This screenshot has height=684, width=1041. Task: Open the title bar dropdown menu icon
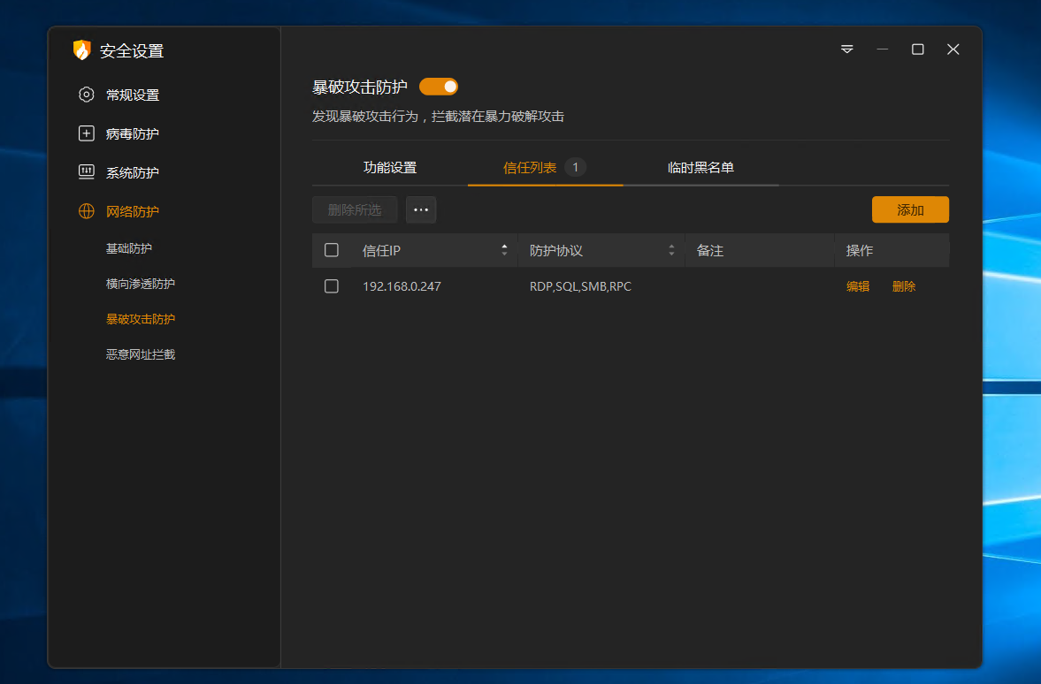coord(846,49)
